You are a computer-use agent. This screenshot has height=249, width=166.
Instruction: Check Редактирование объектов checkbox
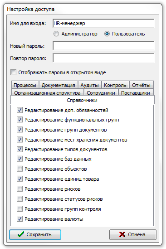click(x=20, y=169)
